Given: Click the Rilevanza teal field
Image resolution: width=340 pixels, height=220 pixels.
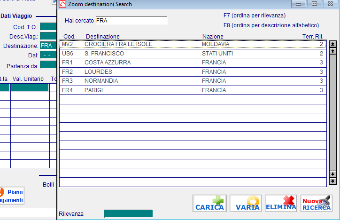Looking at the screenshot, I should click(x=128, y=213).
